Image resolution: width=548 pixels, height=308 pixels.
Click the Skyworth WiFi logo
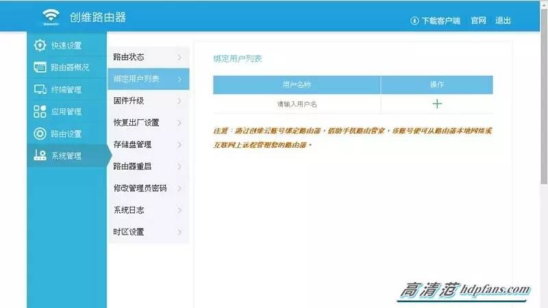(x=51, y=16)
